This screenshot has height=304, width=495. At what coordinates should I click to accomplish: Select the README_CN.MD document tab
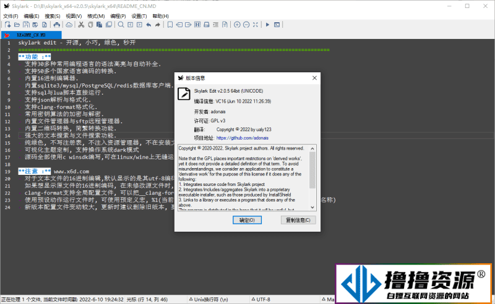pos(32,35)
